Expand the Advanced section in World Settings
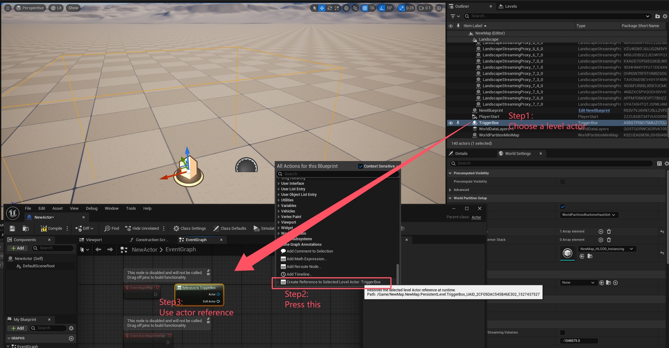This screenshot has height=348, width=669. (450, 190)
